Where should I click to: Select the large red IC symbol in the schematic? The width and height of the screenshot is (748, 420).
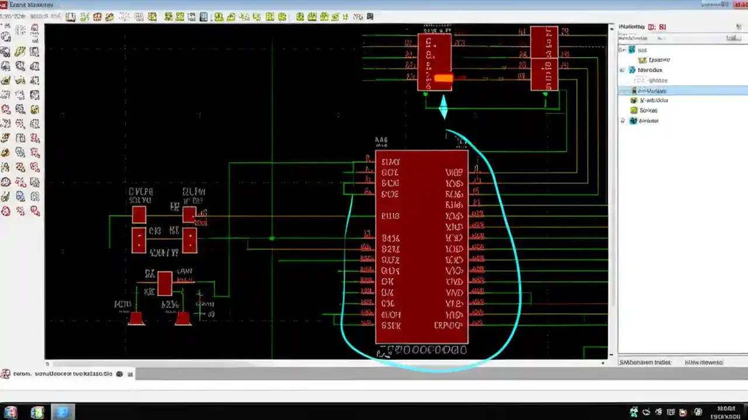pyautogui.click(x=421, y=245)
